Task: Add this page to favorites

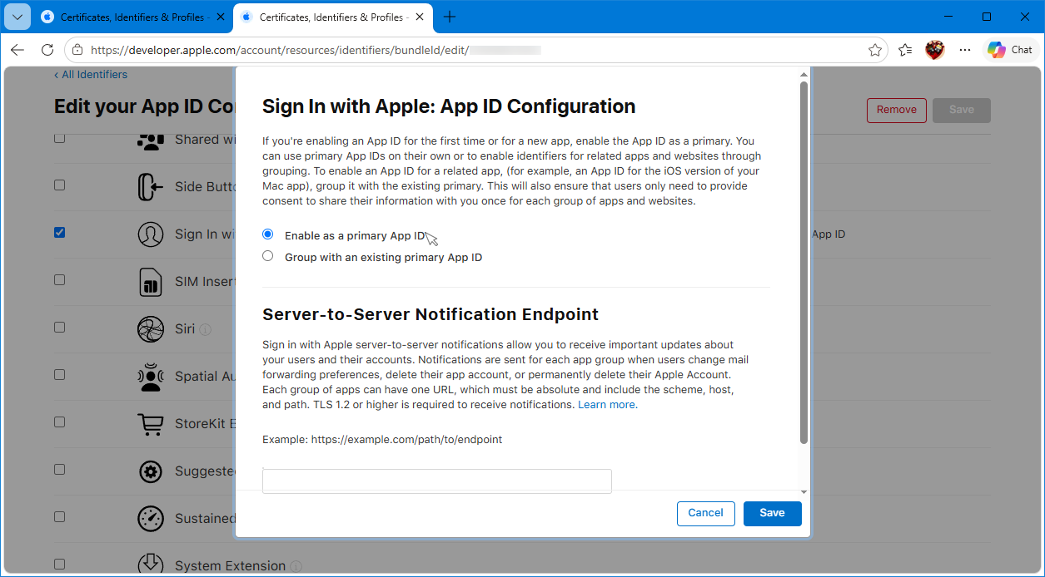Action: coord(875,50)
